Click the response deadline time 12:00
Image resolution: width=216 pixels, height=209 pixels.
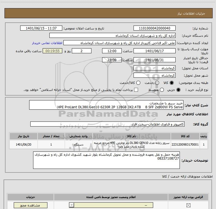tap(112, 51)
